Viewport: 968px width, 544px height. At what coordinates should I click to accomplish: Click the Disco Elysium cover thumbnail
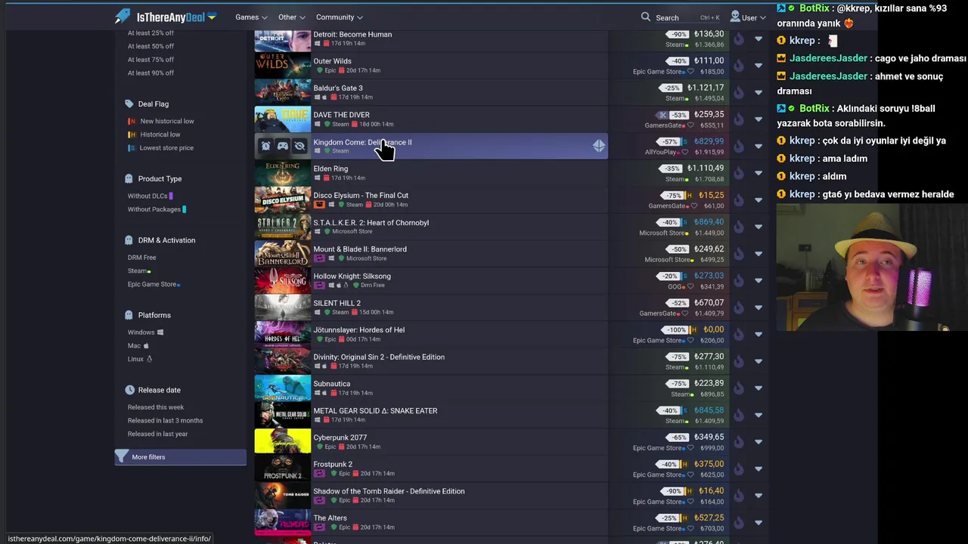[x=282, y=200]
